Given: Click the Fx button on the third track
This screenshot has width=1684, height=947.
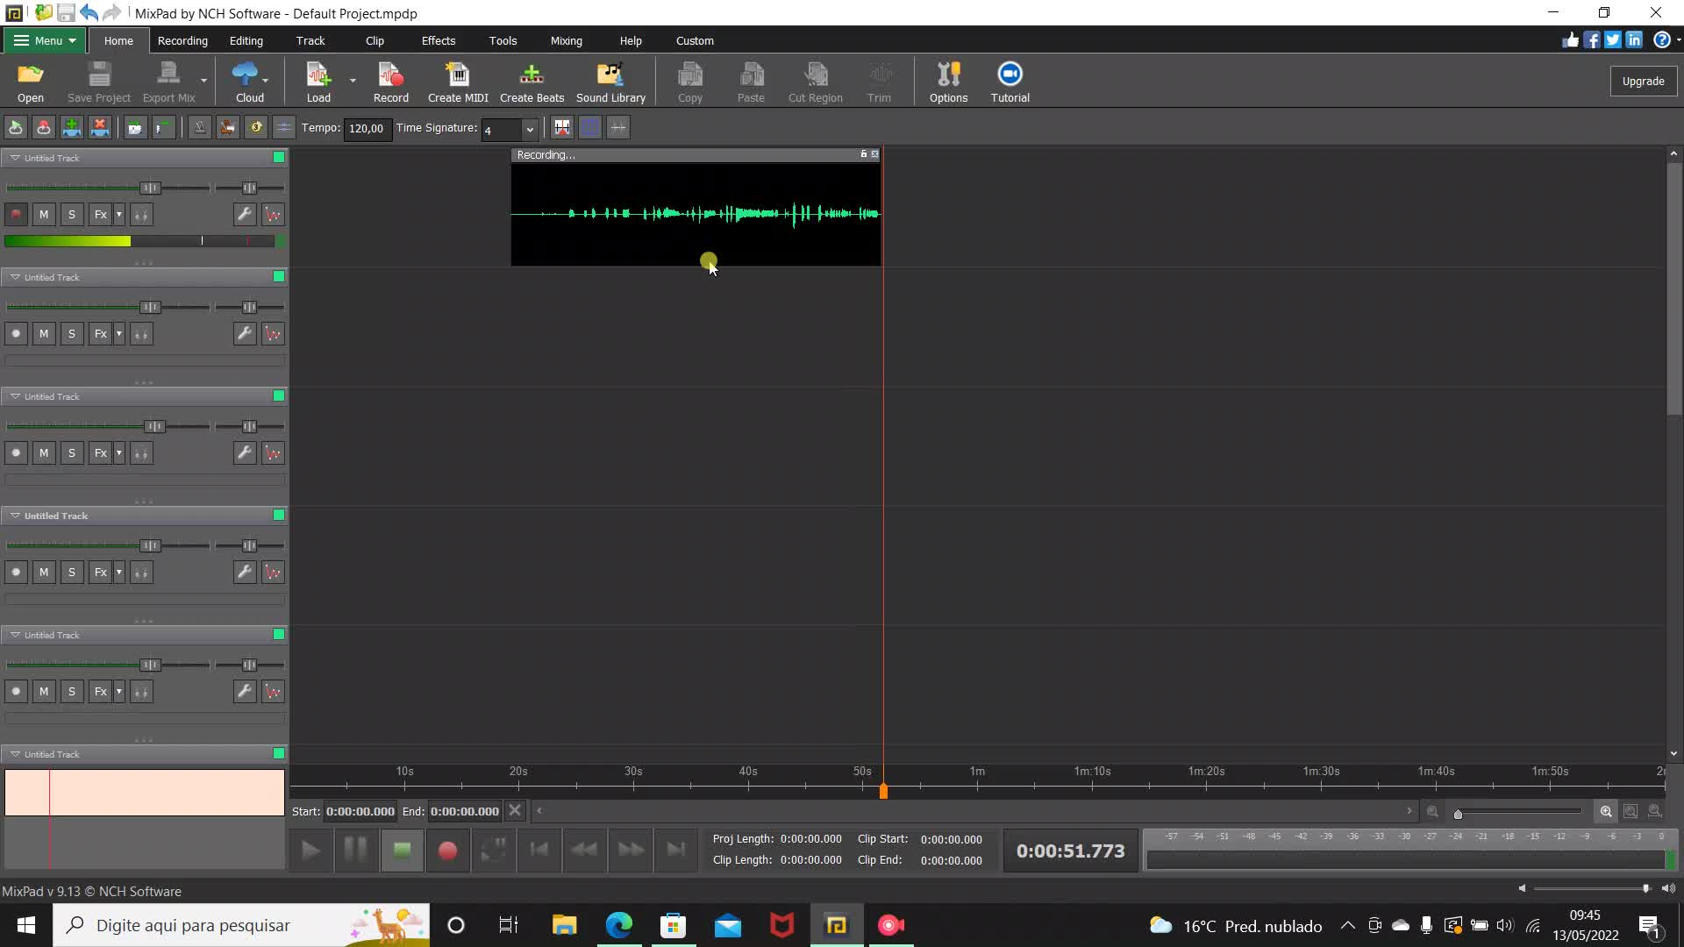Looking at the screenshot, I should [x=101, y=452].
